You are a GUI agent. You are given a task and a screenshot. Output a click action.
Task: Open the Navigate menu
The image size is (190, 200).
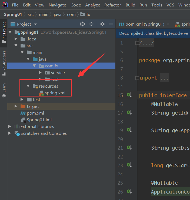tap(57, 5)
